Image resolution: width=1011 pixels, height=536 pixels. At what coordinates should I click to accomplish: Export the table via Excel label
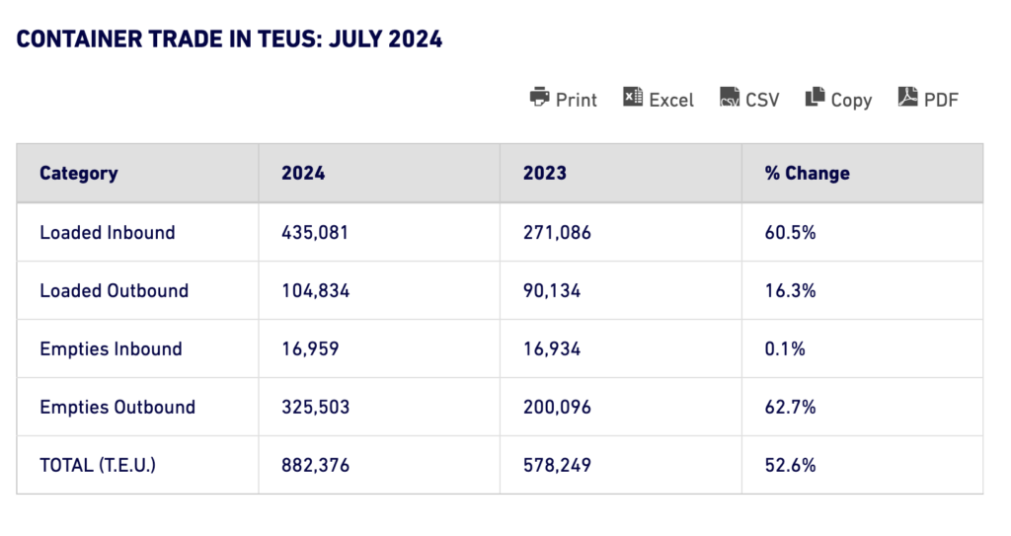click(x=671, y=100)
